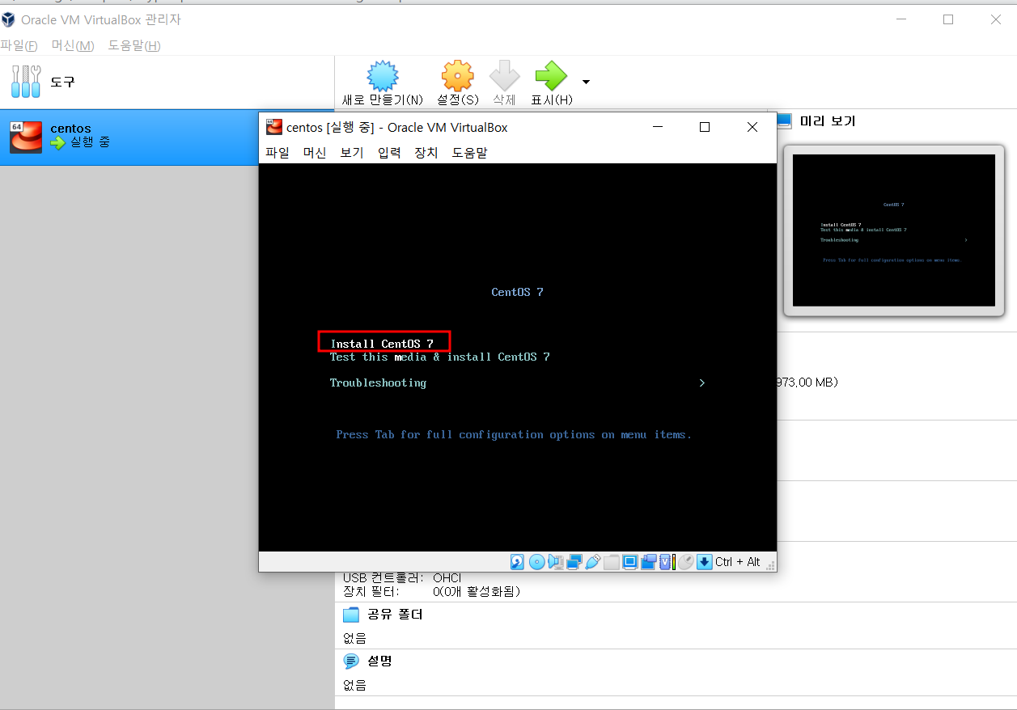Click the New (새로 만들기) toolbar icon

pos(383,76)
